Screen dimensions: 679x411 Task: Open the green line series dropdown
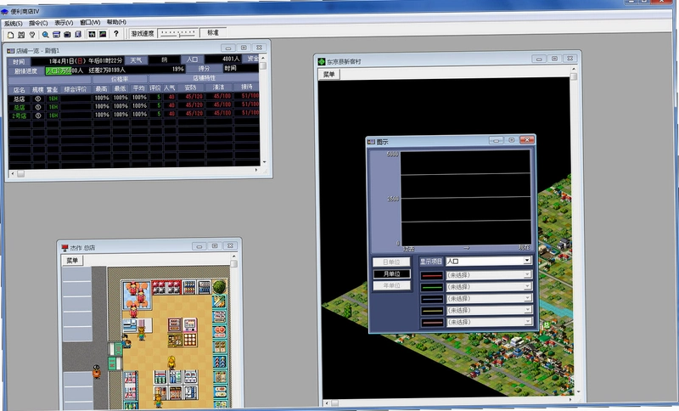pyautogui.click(x=489, y=287)
